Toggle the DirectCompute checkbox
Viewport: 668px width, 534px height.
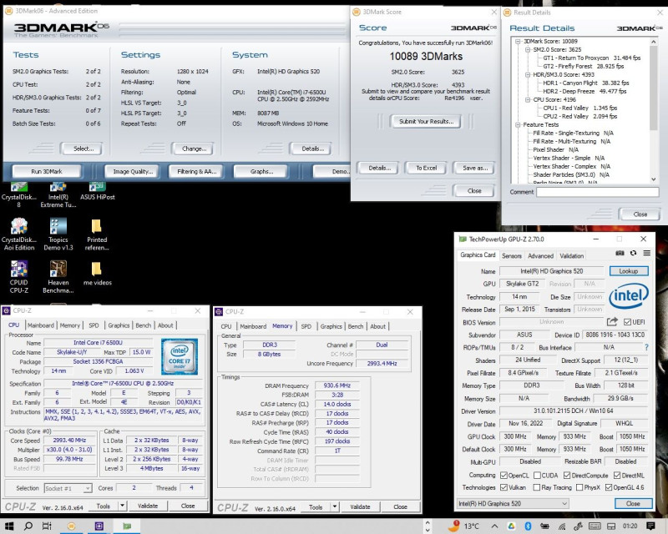point(567,476)
